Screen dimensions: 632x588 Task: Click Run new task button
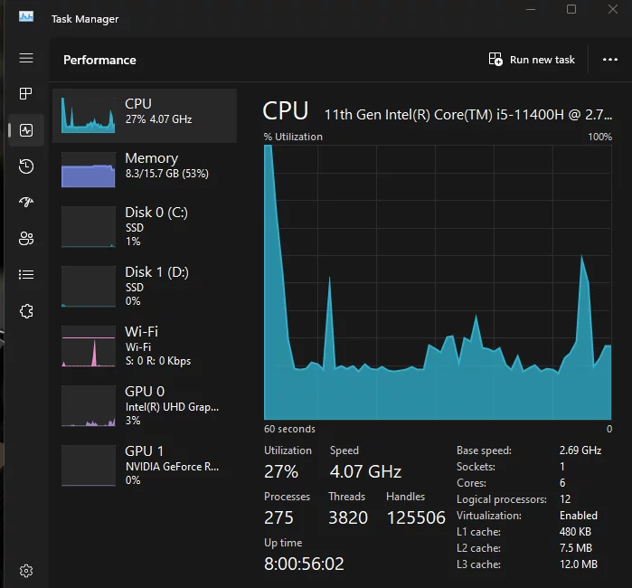point(532,60)
